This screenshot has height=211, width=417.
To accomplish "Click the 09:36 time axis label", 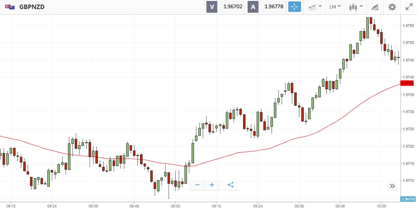I will 299,206.
